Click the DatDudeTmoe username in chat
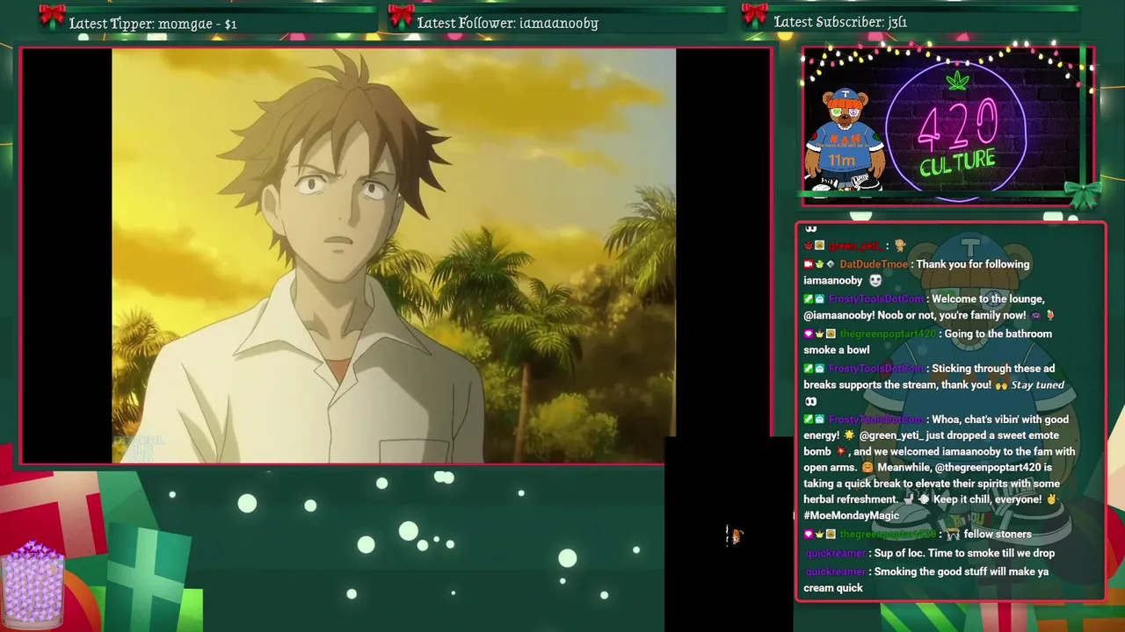The image size is (1125, 632). click(874, 264)
